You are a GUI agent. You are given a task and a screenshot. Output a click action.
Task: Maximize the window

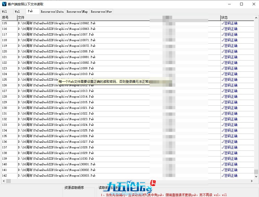pyautogui.click(x=241, y=4)
